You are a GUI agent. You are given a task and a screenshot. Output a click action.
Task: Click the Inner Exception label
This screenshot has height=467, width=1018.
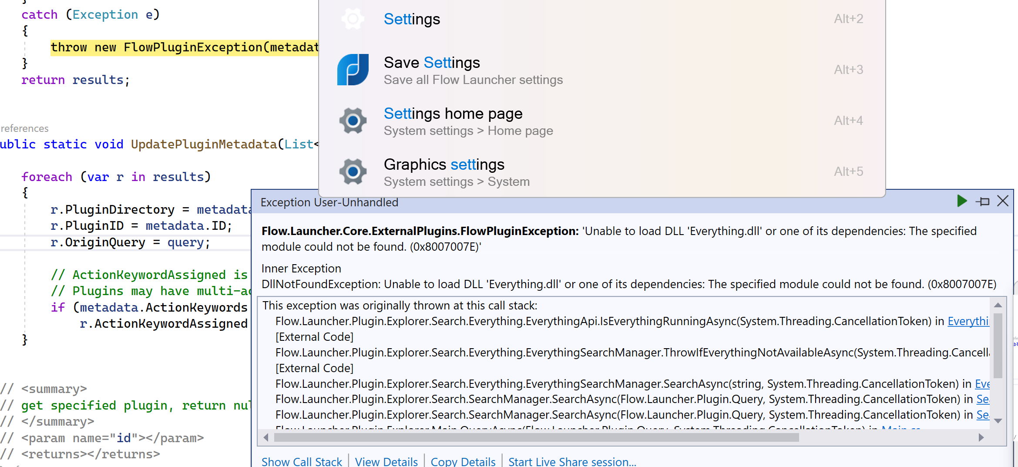(x=301, y=269)
